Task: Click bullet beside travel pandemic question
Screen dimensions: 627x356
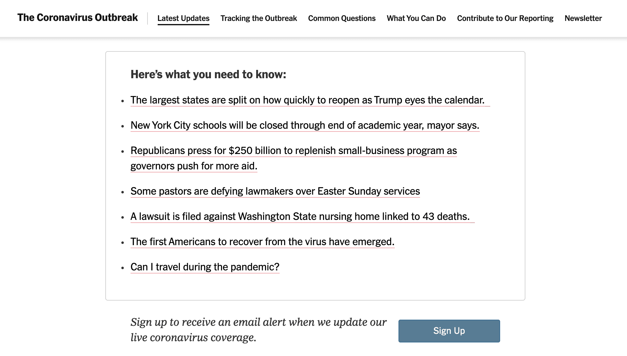Action: point(123,268)
